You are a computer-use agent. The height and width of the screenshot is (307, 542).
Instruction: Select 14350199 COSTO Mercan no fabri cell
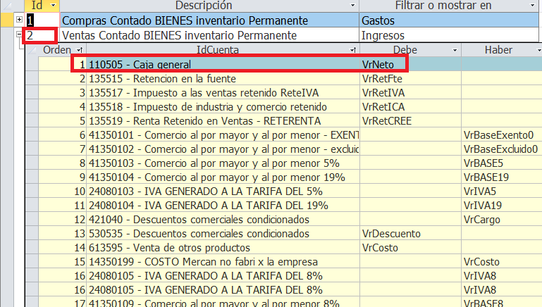pos(223,261)
